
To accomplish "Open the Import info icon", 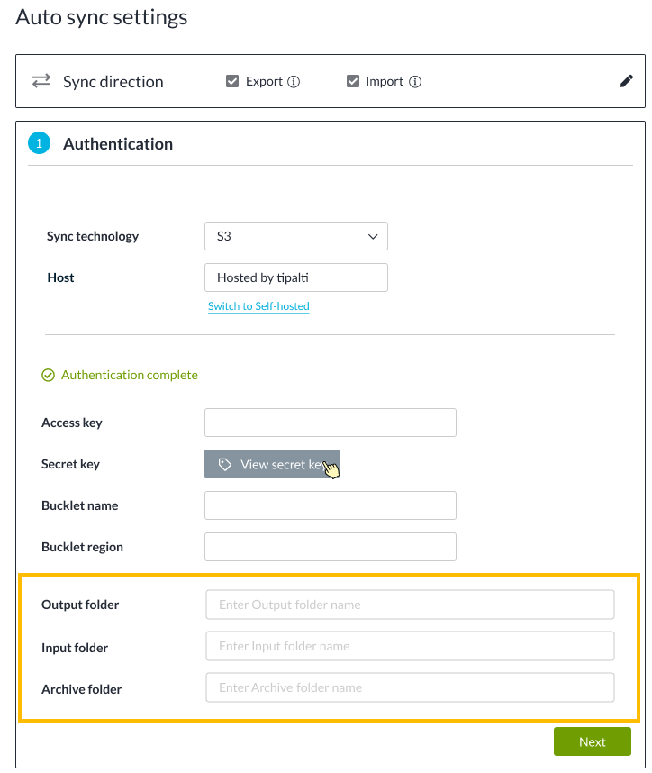I will (415, 82).
